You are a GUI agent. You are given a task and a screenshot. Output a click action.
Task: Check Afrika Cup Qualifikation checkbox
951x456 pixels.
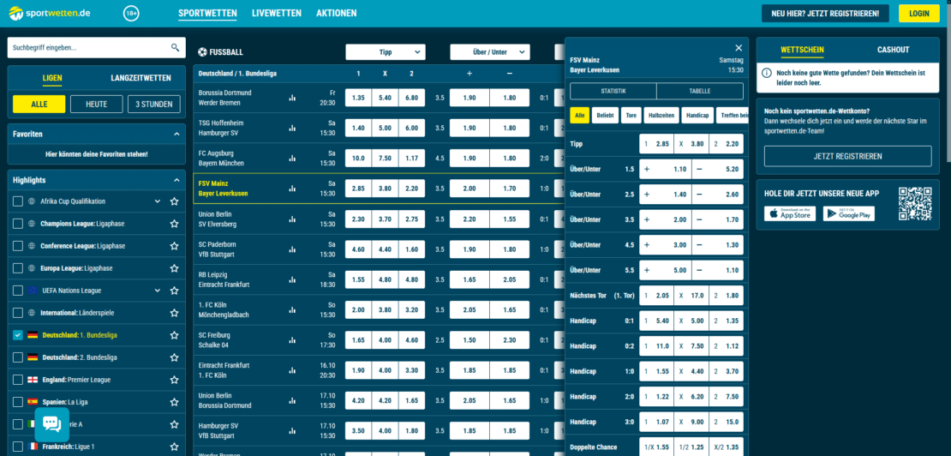[18, 201]
